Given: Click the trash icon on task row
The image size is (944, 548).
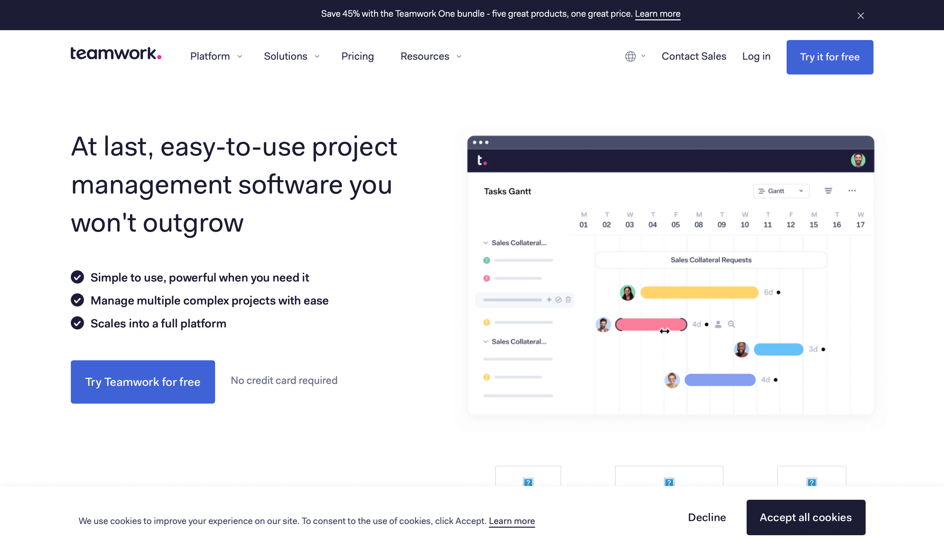Looking at the screenshot, I should coord(568,300).
